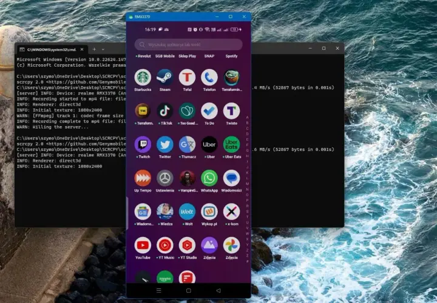437x303 pixels.
Task: Click the '(c) Microsoft Corporation' line
Action: coord(71,65)
